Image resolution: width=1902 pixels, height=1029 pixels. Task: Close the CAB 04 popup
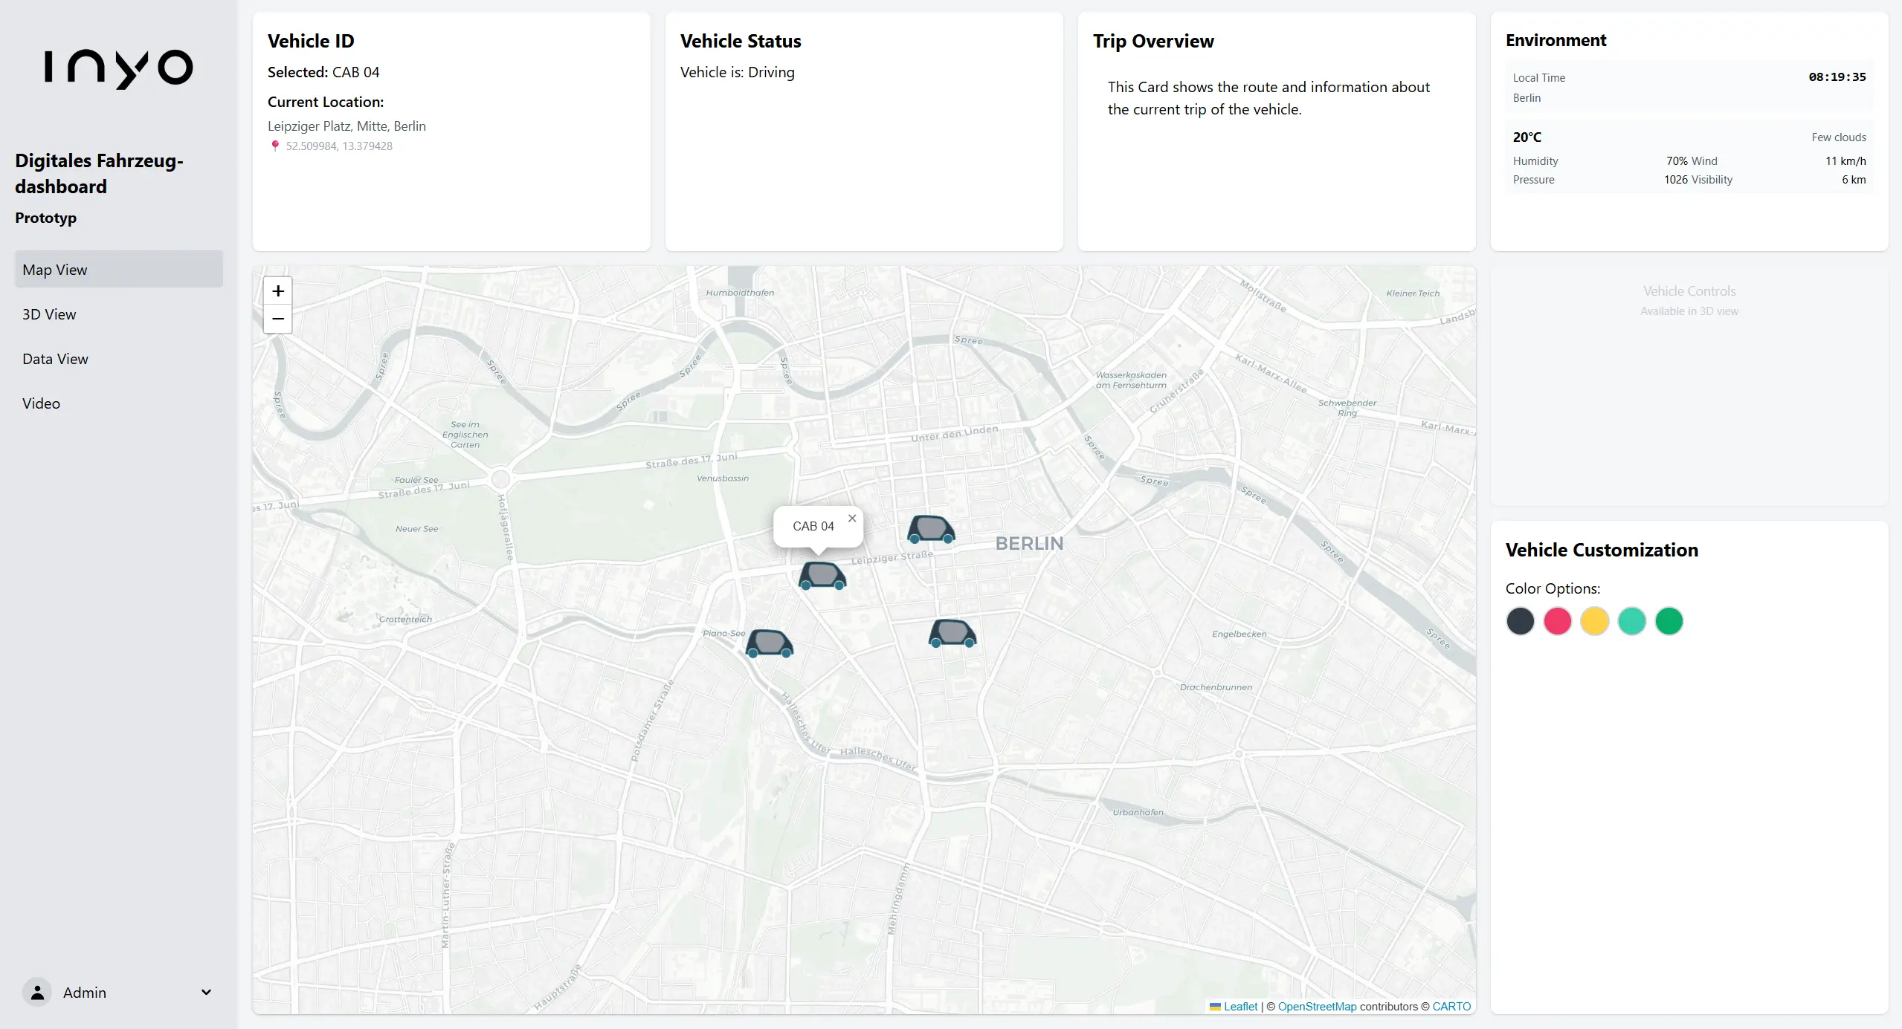852,519
